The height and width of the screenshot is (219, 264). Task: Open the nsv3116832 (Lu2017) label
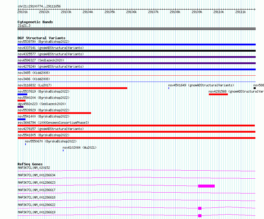click(x=35, y=85)
